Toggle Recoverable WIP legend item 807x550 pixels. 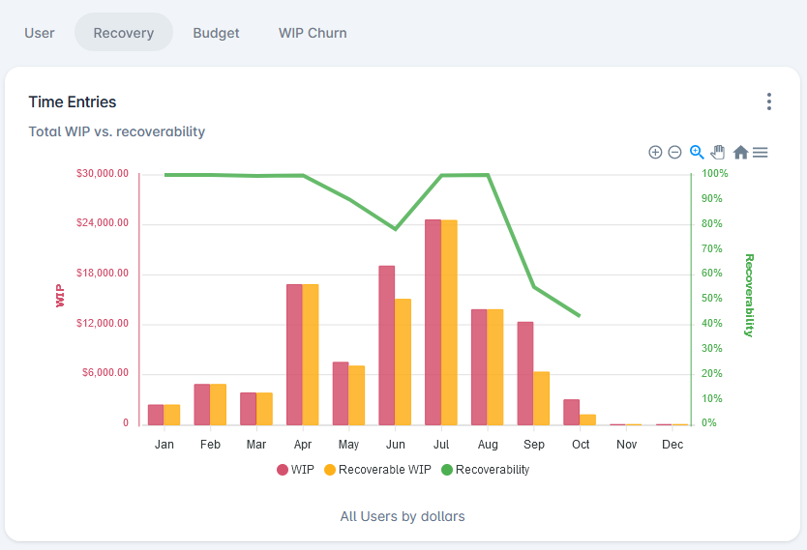point(377,470)
